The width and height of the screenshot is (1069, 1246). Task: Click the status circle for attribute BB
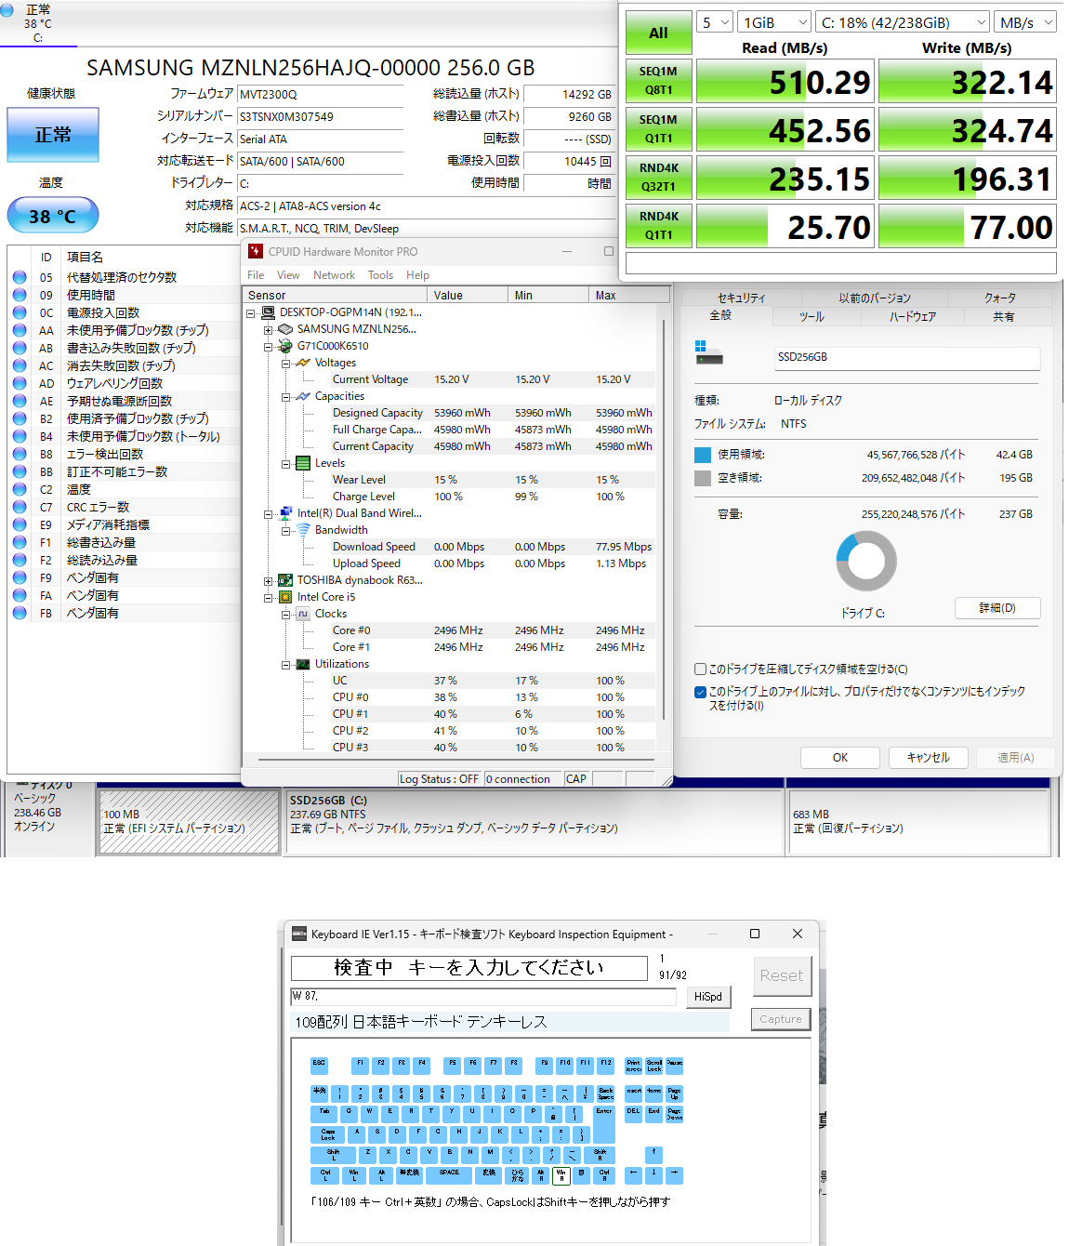(x=20, y=471)
